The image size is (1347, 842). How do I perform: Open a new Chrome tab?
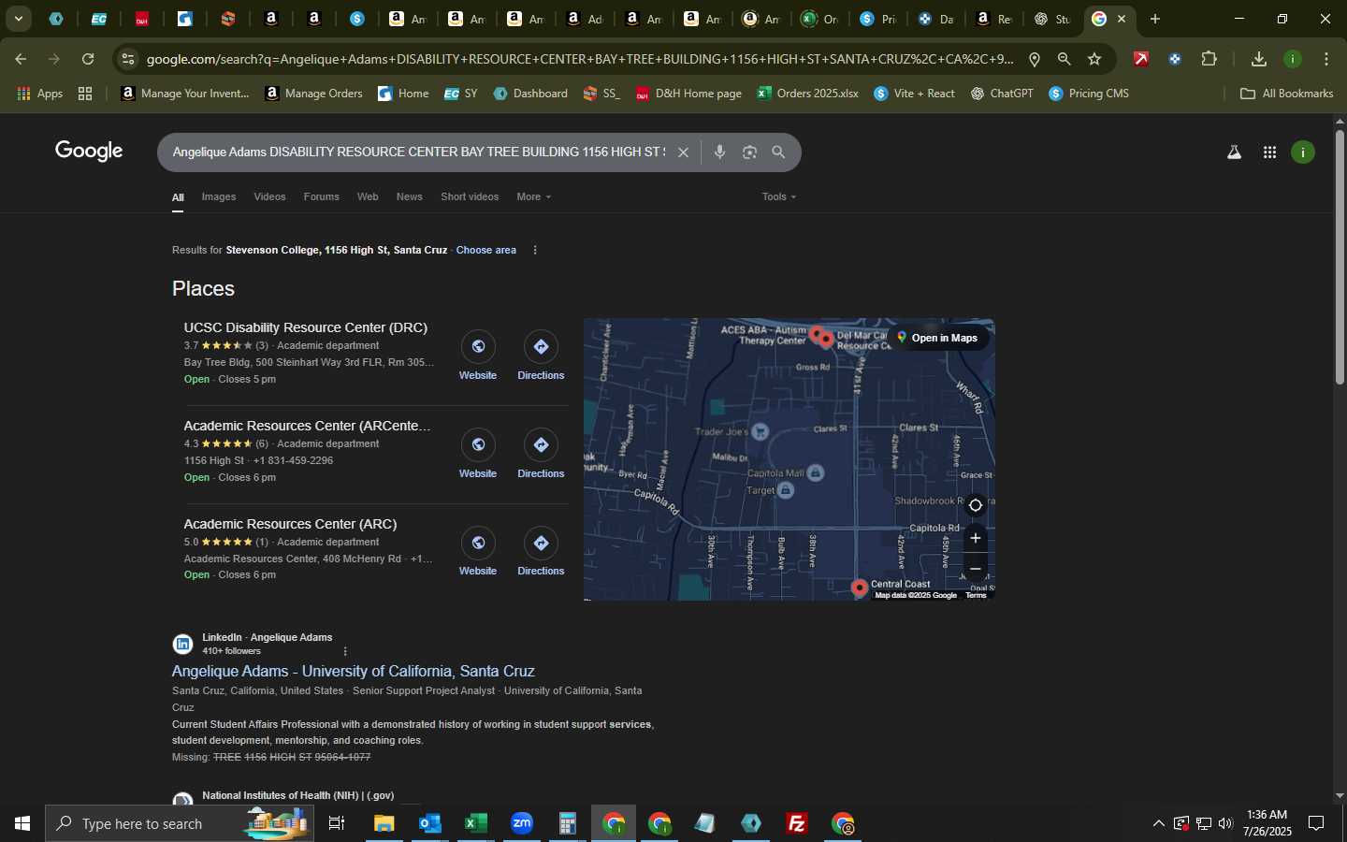click(1155, 19)
